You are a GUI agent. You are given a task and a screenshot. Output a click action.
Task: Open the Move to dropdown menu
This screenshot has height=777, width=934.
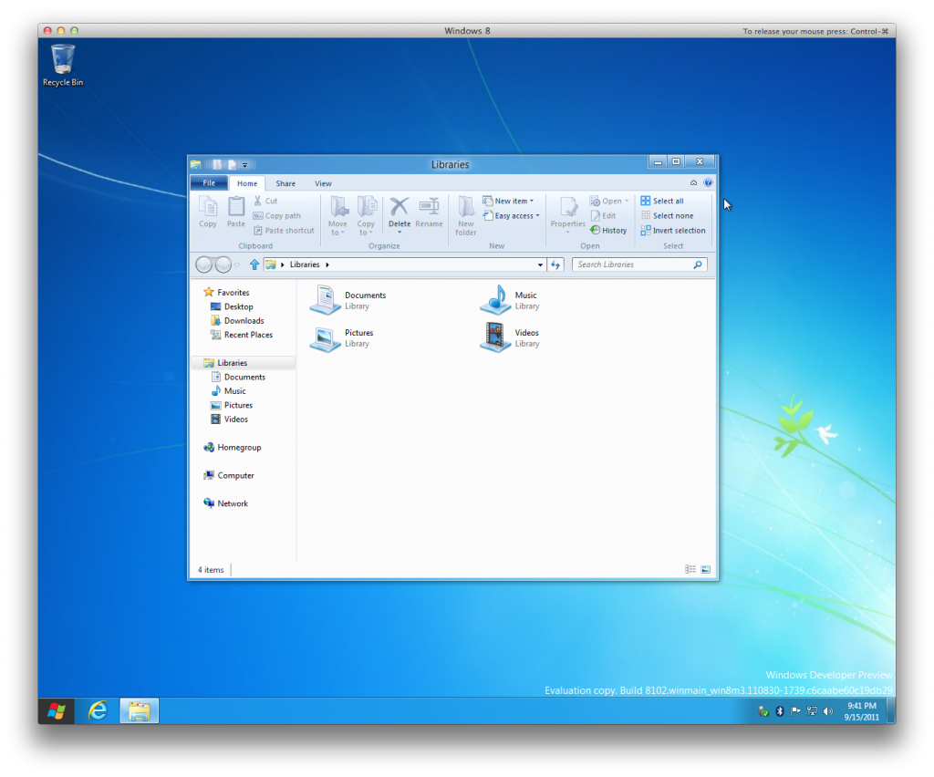click(x=337, y=219)
